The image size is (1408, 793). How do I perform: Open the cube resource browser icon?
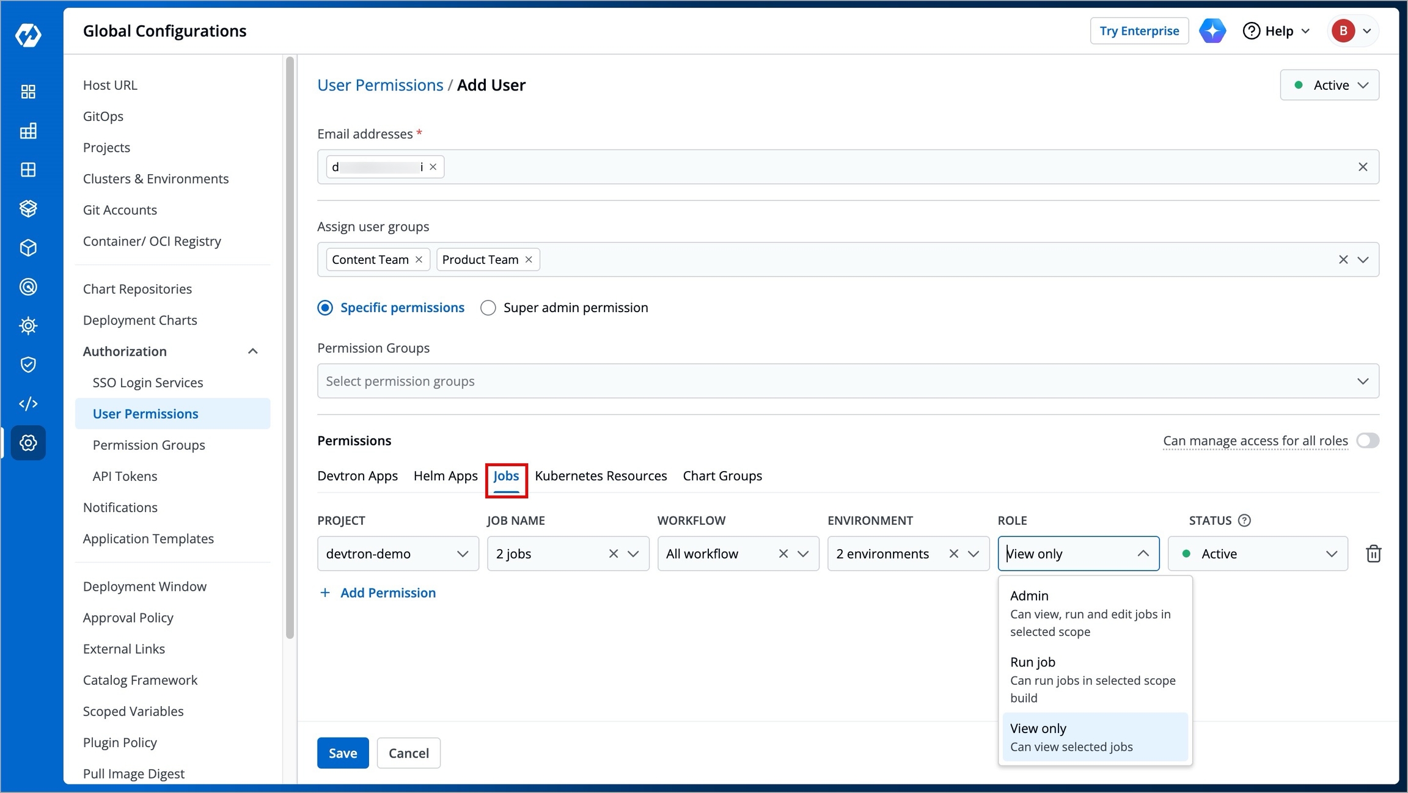(x=28, y=248)
